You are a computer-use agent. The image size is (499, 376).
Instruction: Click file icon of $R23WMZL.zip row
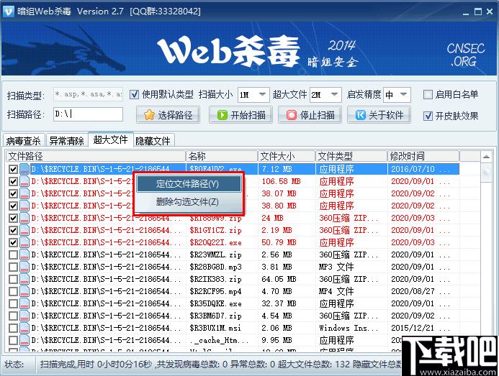coord(24,255)
